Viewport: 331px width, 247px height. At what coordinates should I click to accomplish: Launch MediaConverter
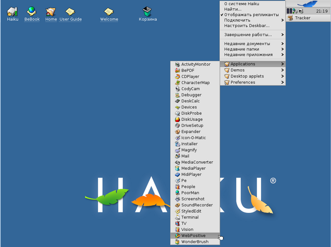(195, 162)
